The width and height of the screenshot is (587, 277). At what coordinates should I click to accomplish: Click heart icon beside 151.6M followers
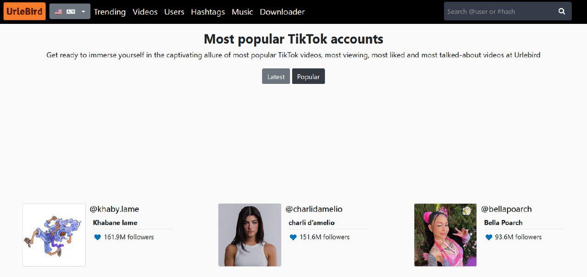[293, 237]
